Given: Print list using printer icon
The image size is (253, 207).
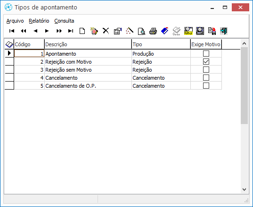Looking at the screenshot, I should click(x=153, y=31).
